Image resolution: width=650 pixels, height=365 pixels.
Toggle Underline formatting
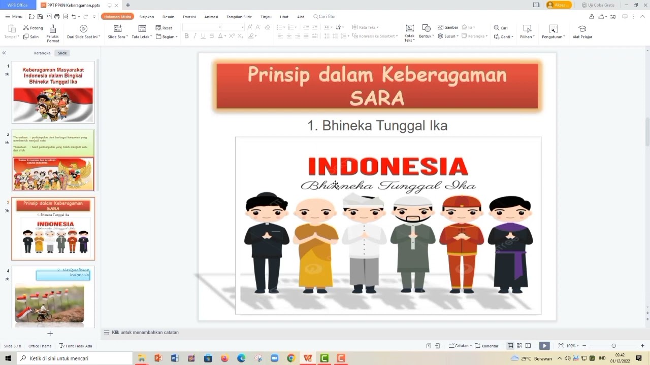tap(203, 36)
